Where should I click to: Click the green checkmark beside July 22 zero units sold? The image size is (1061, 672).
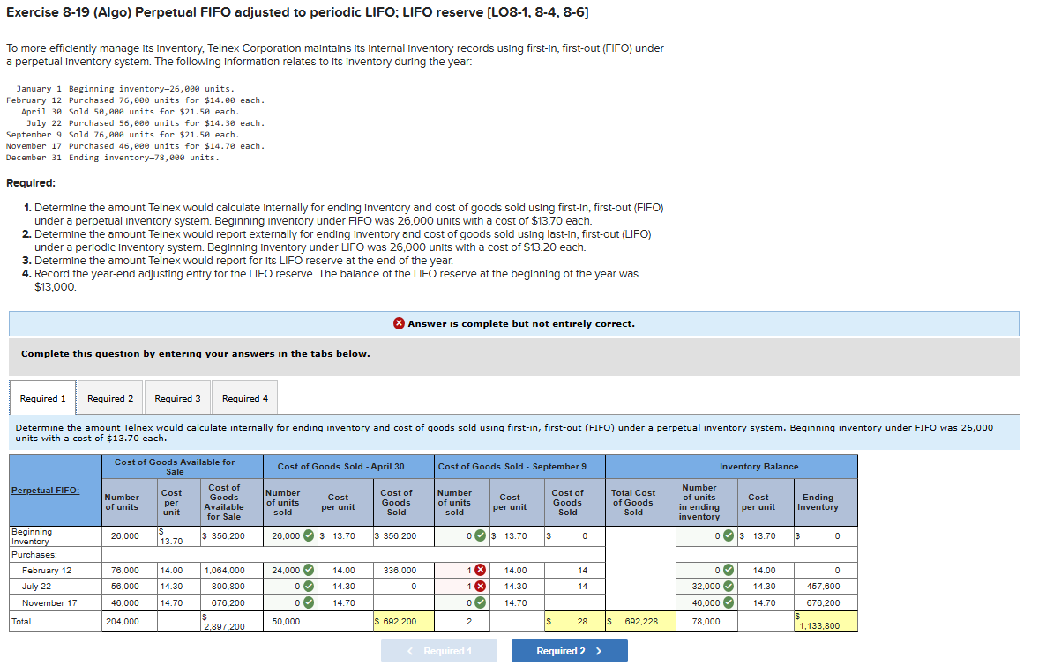308,586
